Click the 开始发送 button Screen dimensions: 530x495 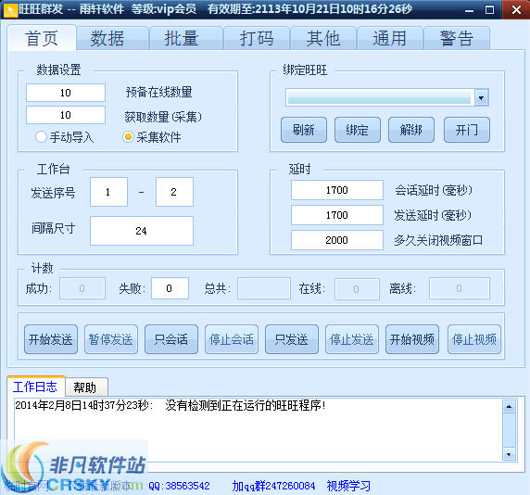click(51, 339)
